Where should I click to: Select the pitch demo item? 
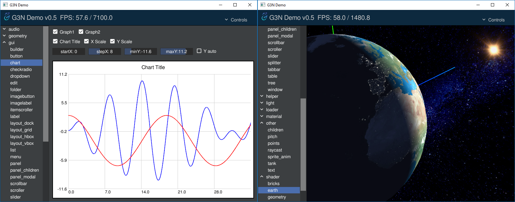[279, 136]
